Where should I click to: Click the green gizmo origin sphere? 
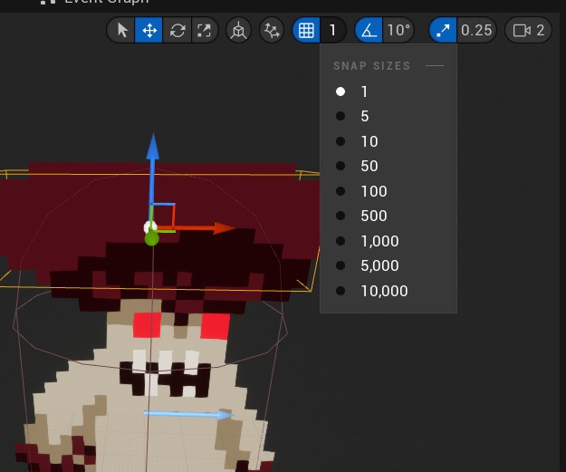[151, 238]
